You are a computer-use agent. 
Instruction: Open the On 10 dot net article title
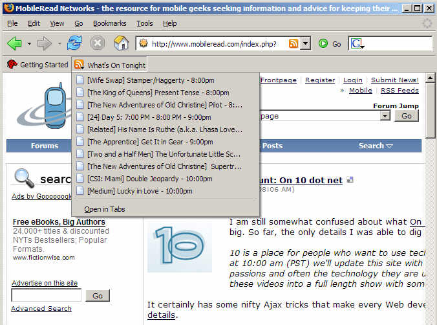pos(301,181)
